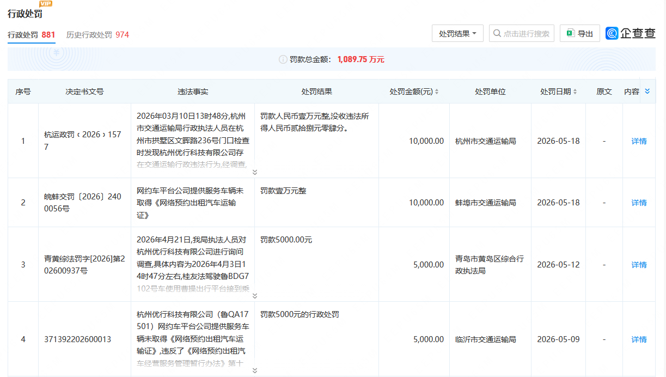Click document number 皖蚌交罚〔2026〕2400056号
Viewport: 666px width, 377px height.
point(83,203)
